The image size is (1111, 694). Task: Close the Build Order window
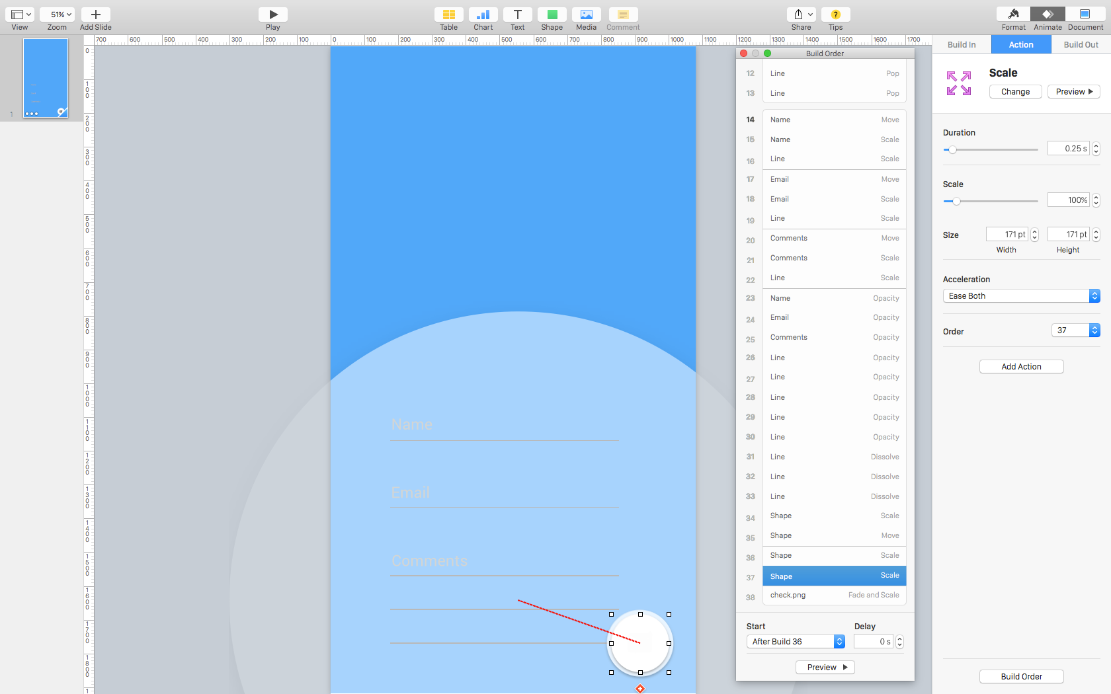tap(743, 54)
